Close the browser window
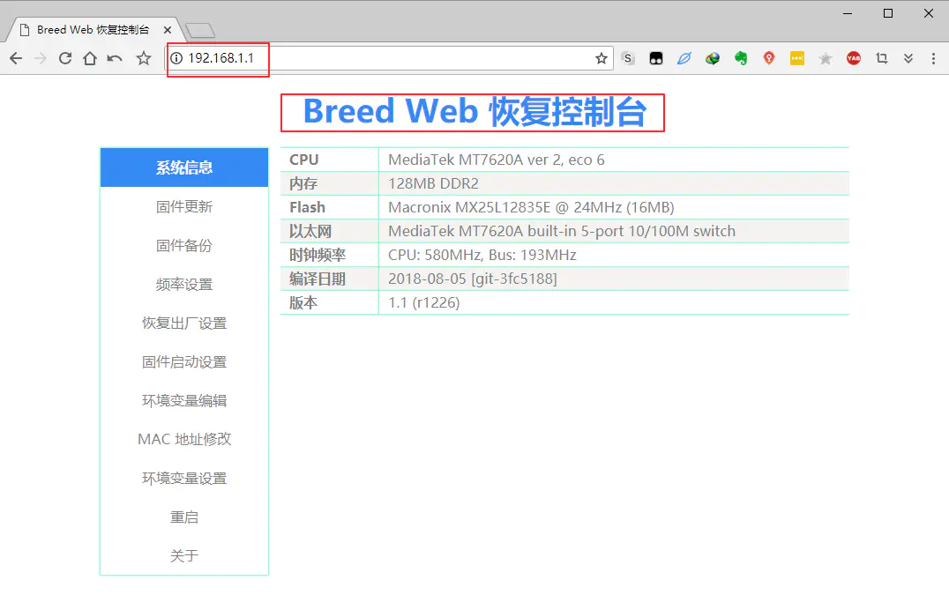 [x=929, y=13]
